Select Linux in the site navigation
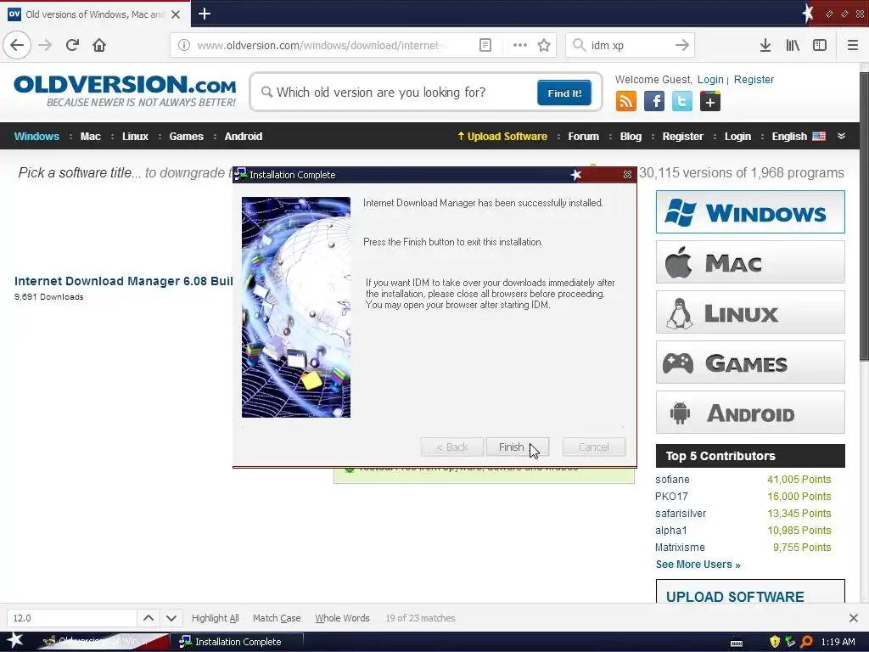The image size is (869, 652). [135, 137]
